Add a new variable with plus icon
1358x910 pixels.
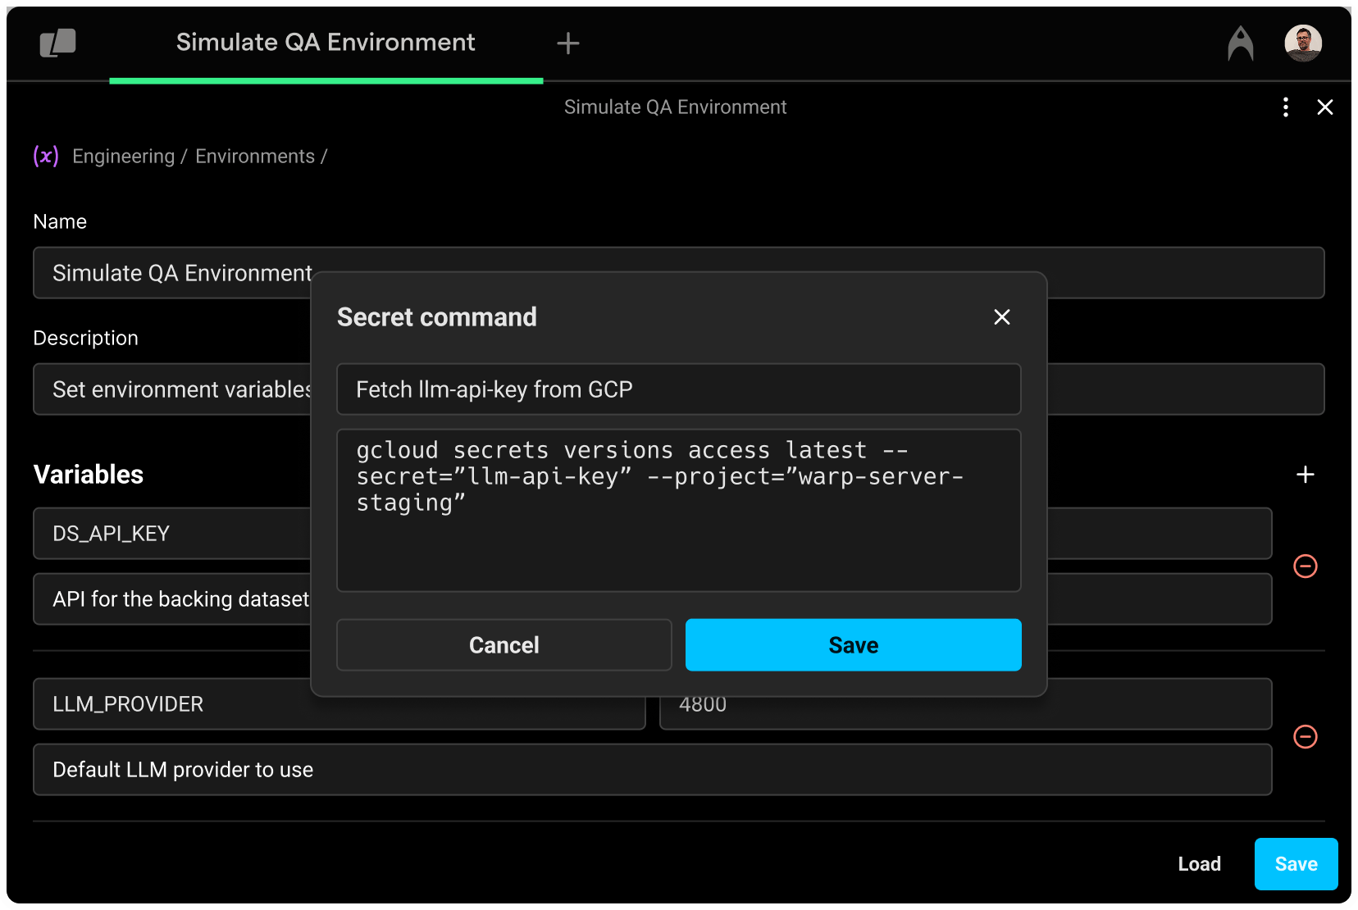[1305, 475]
